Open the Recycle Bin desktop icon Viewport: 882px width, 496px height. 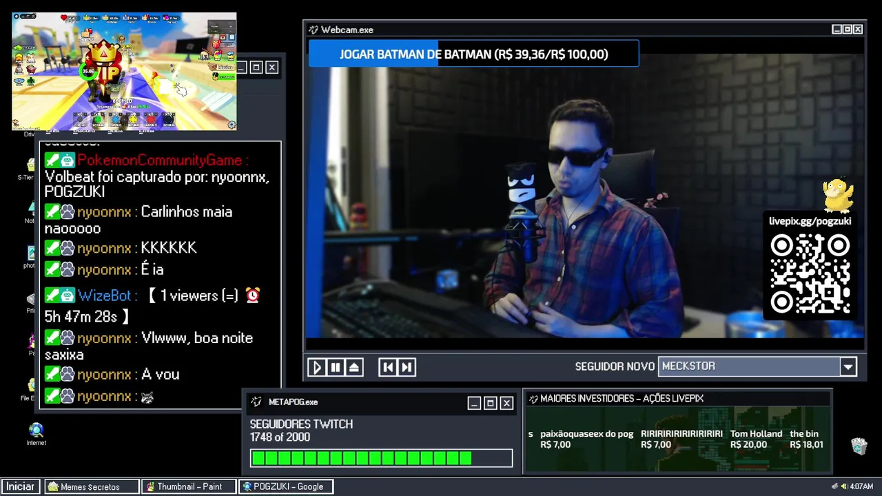(859, 446)
